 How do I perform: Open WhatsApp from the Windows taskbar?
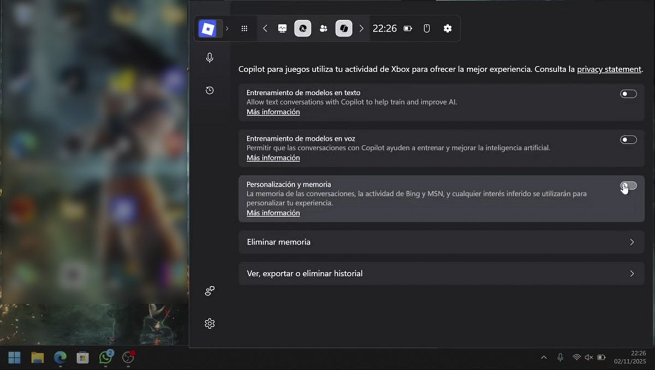pos(105,357)
